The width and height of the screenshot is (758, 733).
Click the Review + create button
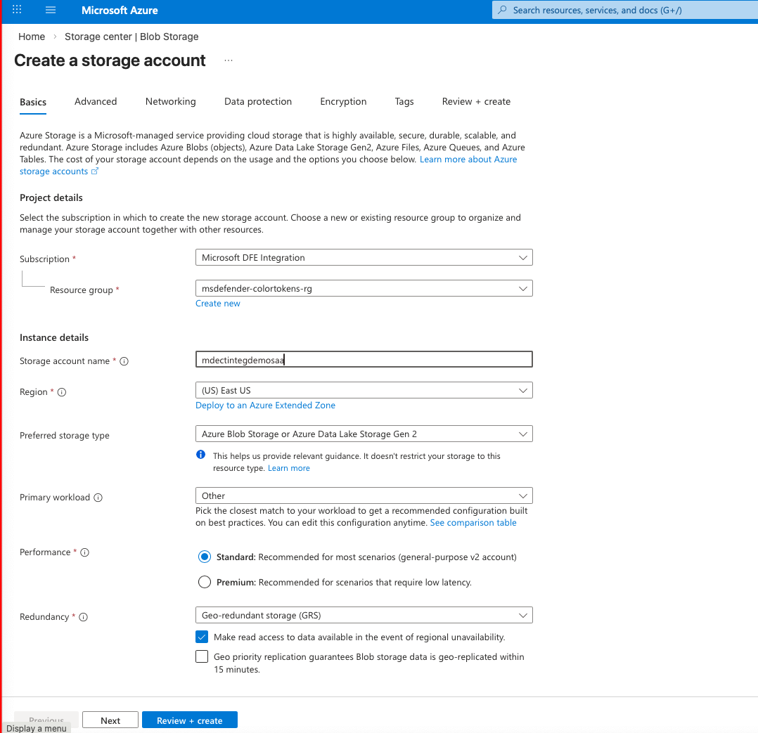(189, 720)
